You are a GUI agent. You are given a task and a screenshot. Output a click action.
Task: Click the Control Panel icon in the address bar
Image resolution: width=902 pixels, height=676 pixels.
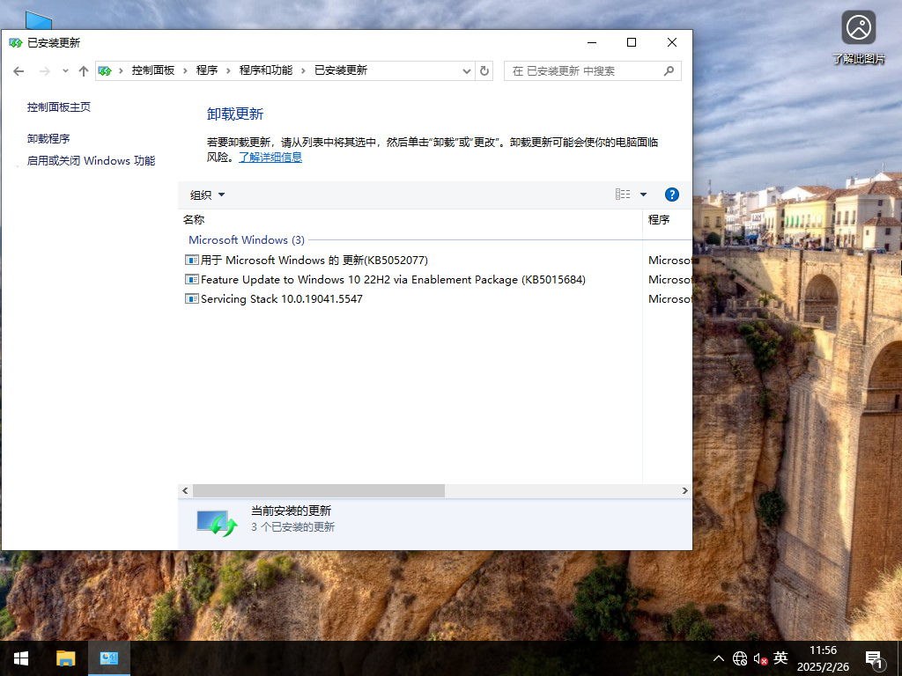(x=106, y=70)
